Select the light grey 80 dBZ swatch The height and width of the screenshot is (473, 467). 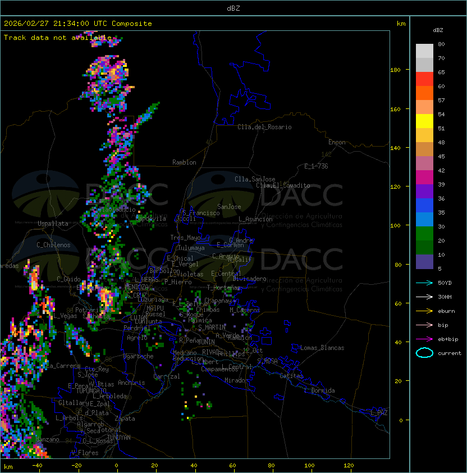pyautogui.click(x=424, y=51)
